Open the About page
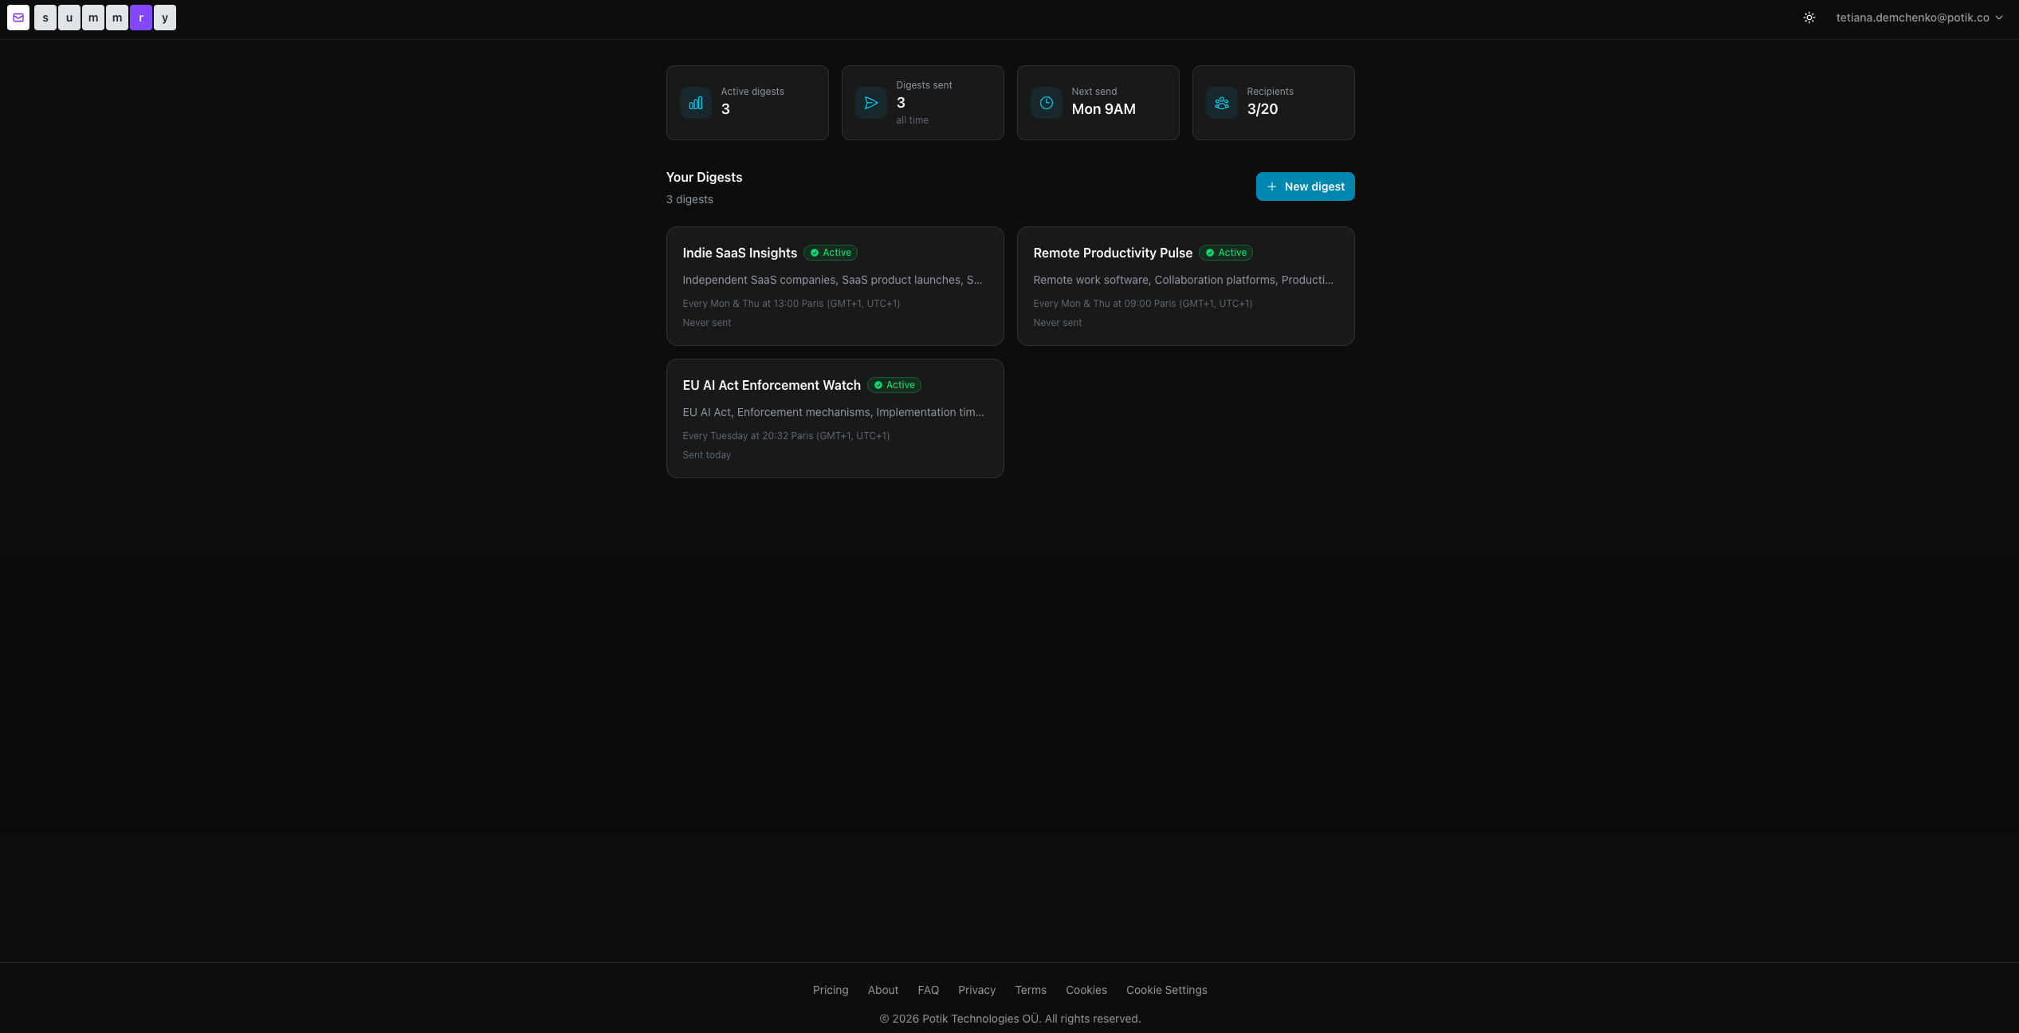Viewport: 2019px width, 1033px height. pos(882,989)
